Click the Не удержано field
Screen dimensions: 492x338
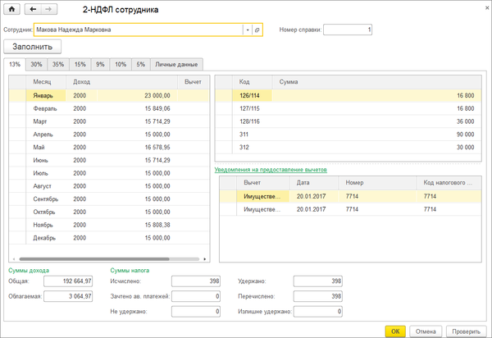coord(196,311)
